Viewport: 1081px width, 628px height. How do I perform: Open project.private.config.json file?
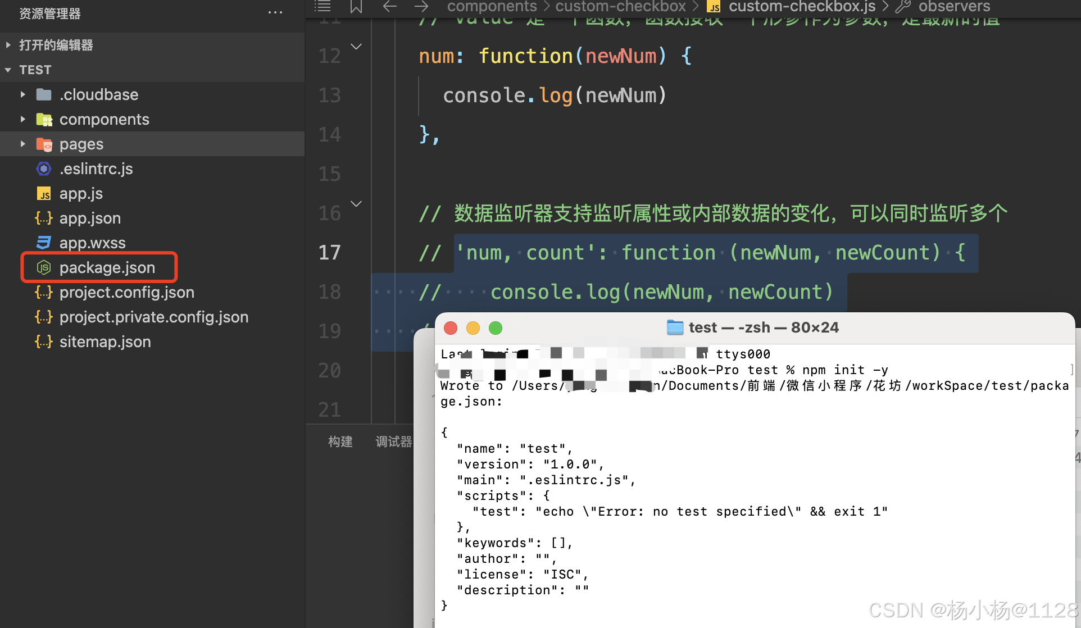(154, 317)
